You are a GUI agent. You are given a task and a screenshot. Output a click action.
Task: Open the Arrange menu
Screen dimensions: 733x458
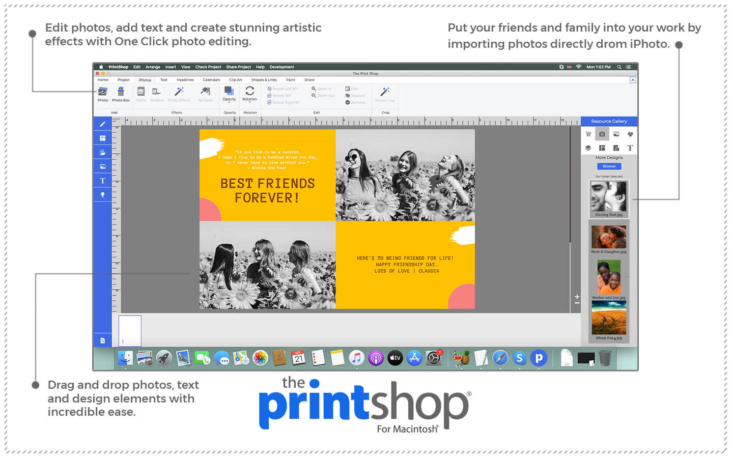pos(153,67)
